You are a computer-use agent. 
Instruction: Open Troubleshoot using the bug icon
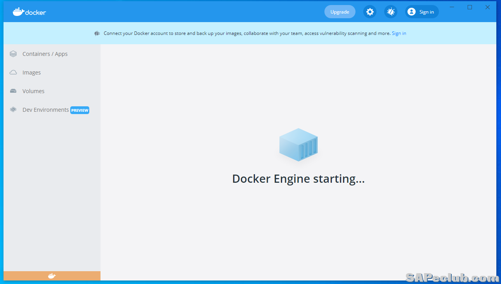pyautogui.click(x=391, y=12)
